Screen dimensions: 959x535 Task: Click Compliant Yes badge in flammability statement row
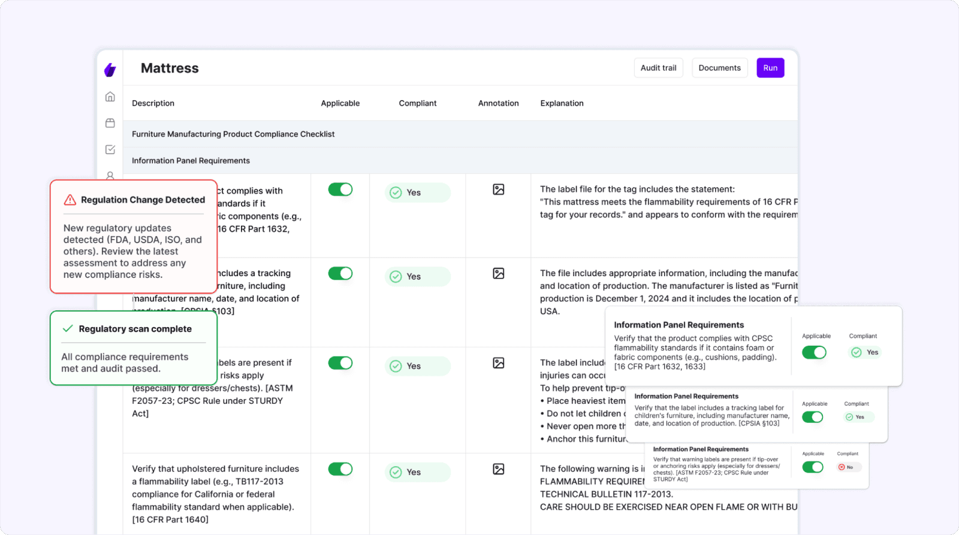417,192
